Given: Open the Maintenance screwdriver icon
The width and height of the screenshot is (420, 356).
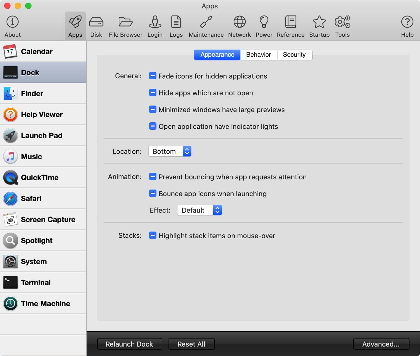Looking at the screenshot, I should [206, 26].
